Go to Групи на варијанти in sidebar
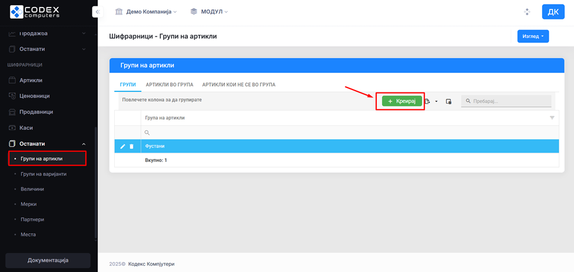 44,174
